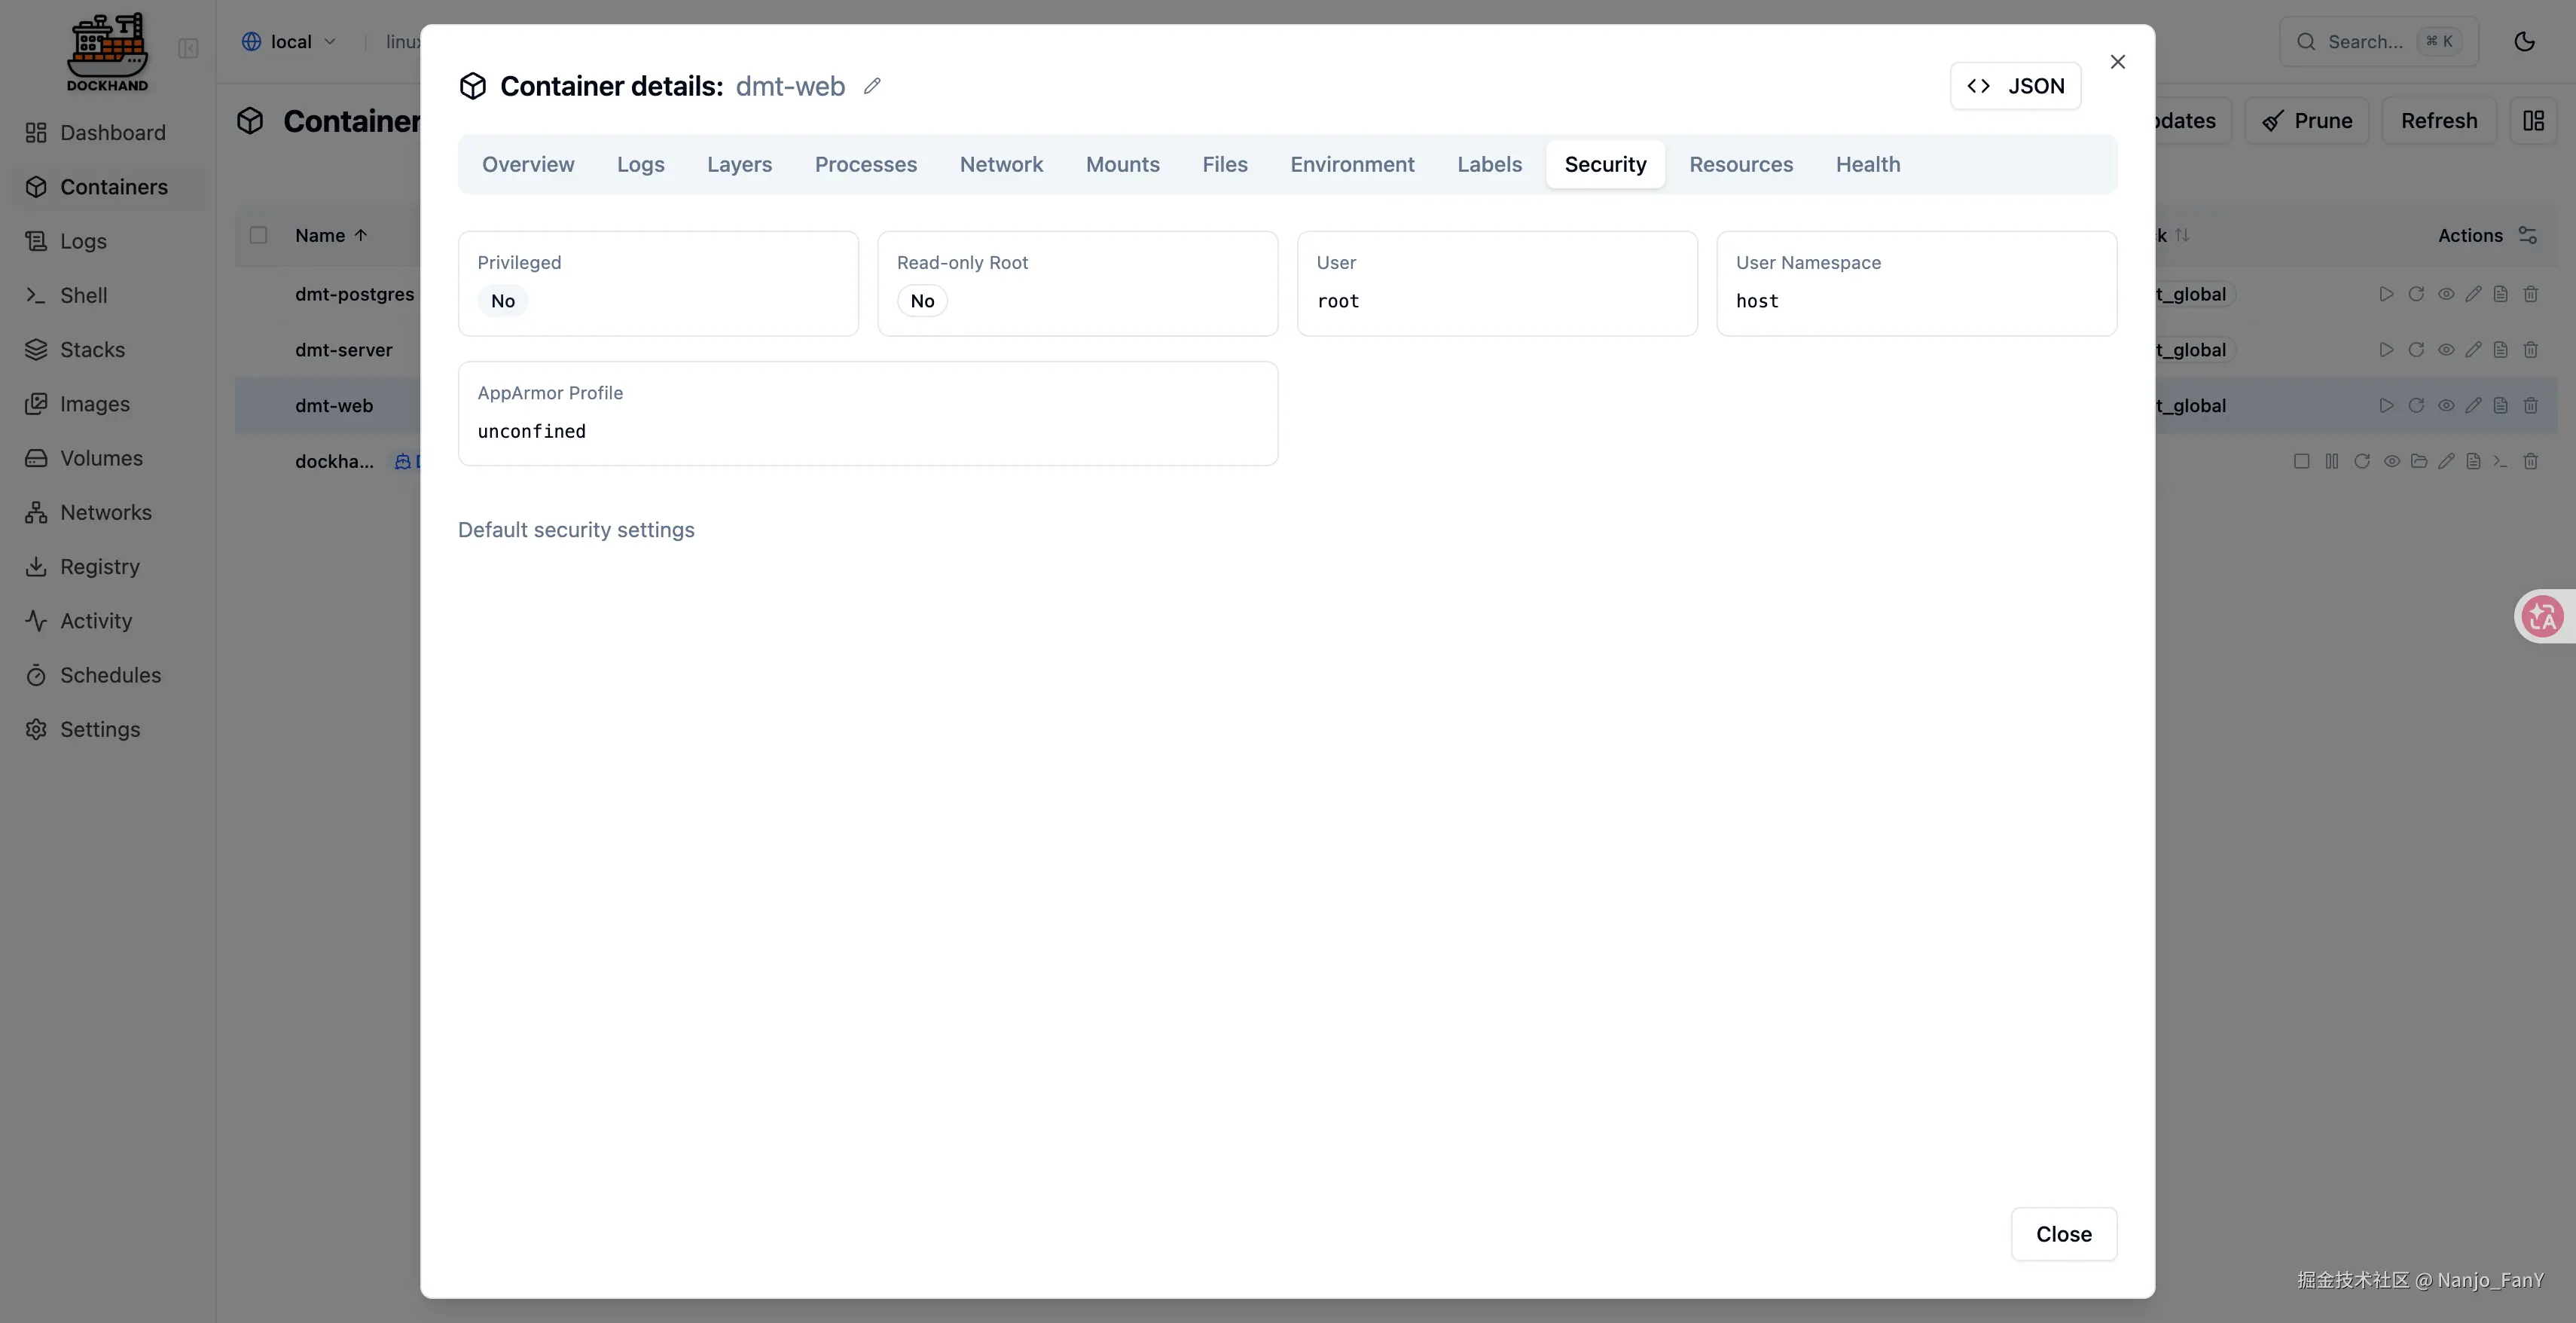This screenshot has height=1323, width=2576.
Task: Sort by Name column arrow
Action: pyautogui.click(x=361, y=235)
